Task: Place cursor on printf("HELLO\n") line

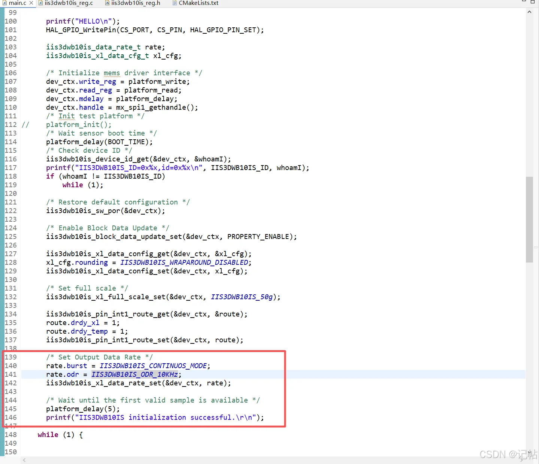Action: click(x=83, y=21)
